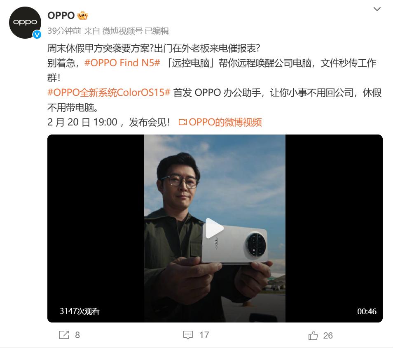The width and height of the screenshot is (393, 348).
Task: Open comments via speech bubble icon
Action: pos(188,335)
